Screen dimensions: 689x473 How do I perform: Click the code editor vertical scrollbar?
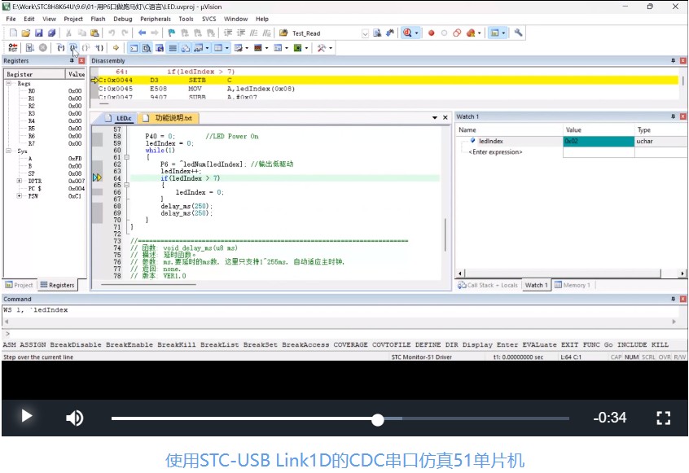click(x=445, y=235)
